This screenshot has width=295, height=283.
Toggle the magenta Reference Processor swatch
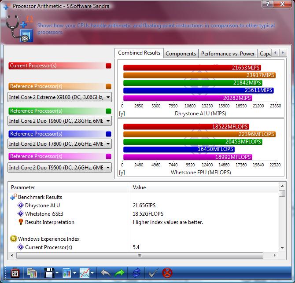click(x=109, y=156)
